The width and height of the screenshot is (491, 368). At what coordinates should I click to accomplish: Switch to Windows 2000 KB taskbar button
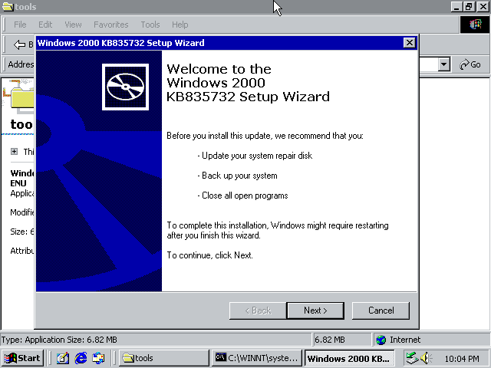(349, 358)
